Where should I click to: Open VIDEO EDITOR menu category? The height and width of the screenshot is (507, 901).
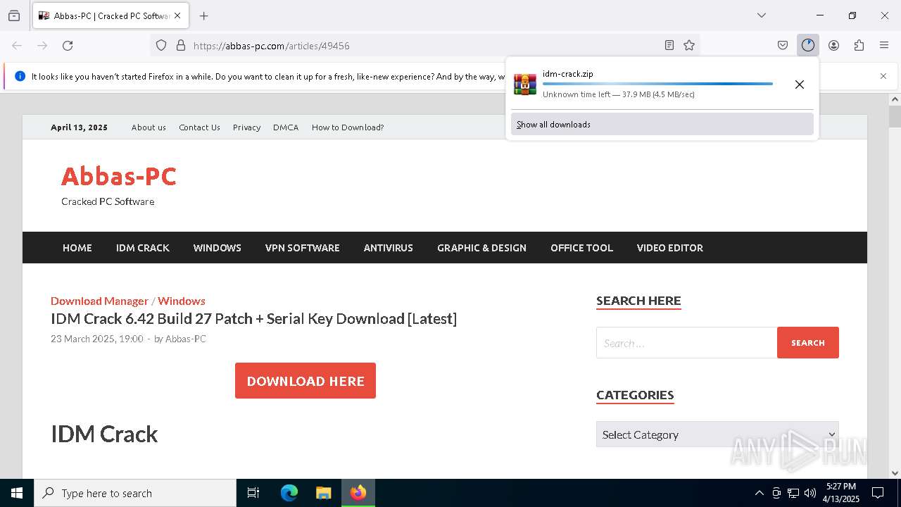(670, 248)
